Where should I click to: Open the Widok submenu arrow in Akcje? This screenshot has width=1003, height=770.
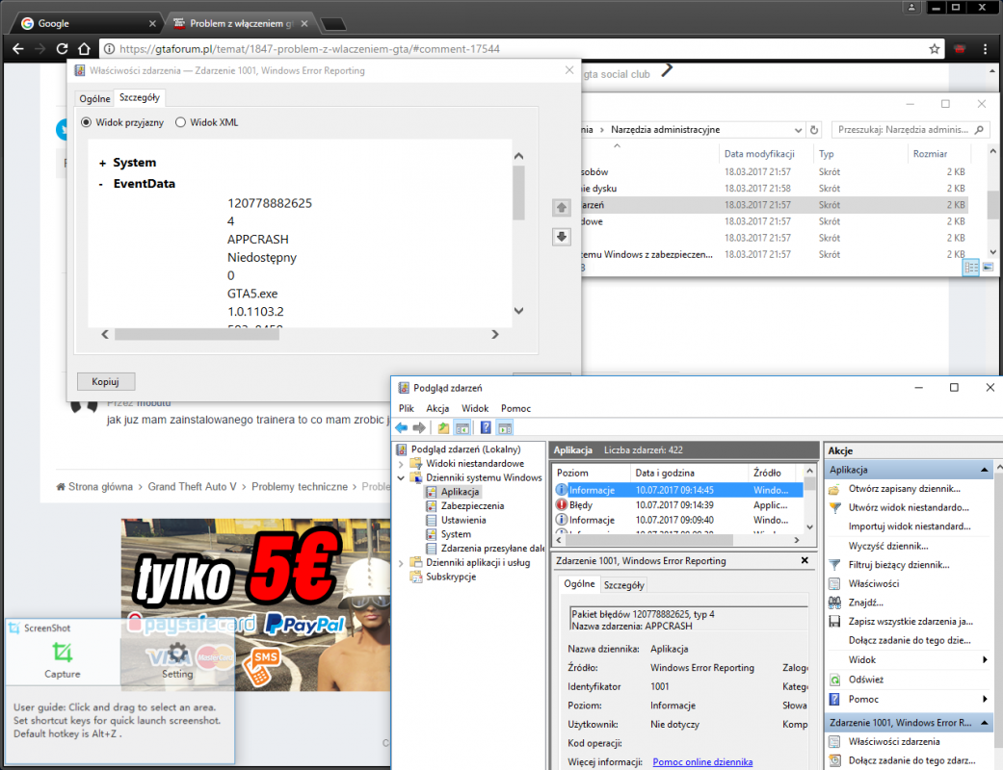point(985,659)
